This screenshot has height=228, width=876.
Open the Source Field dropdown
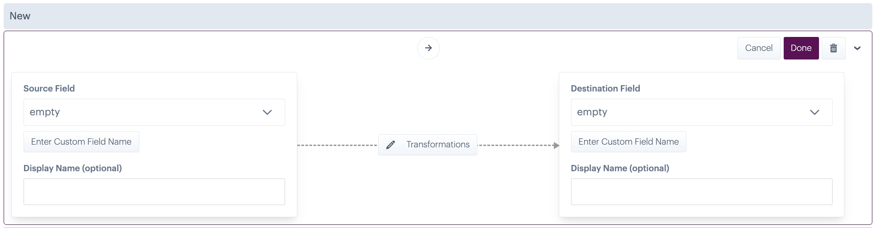pyautogui.click(x=154, y=112)
